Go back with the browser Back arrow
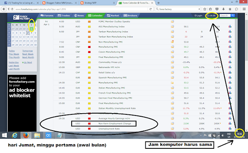Viewport: 248px width, 153px height. 4,9
